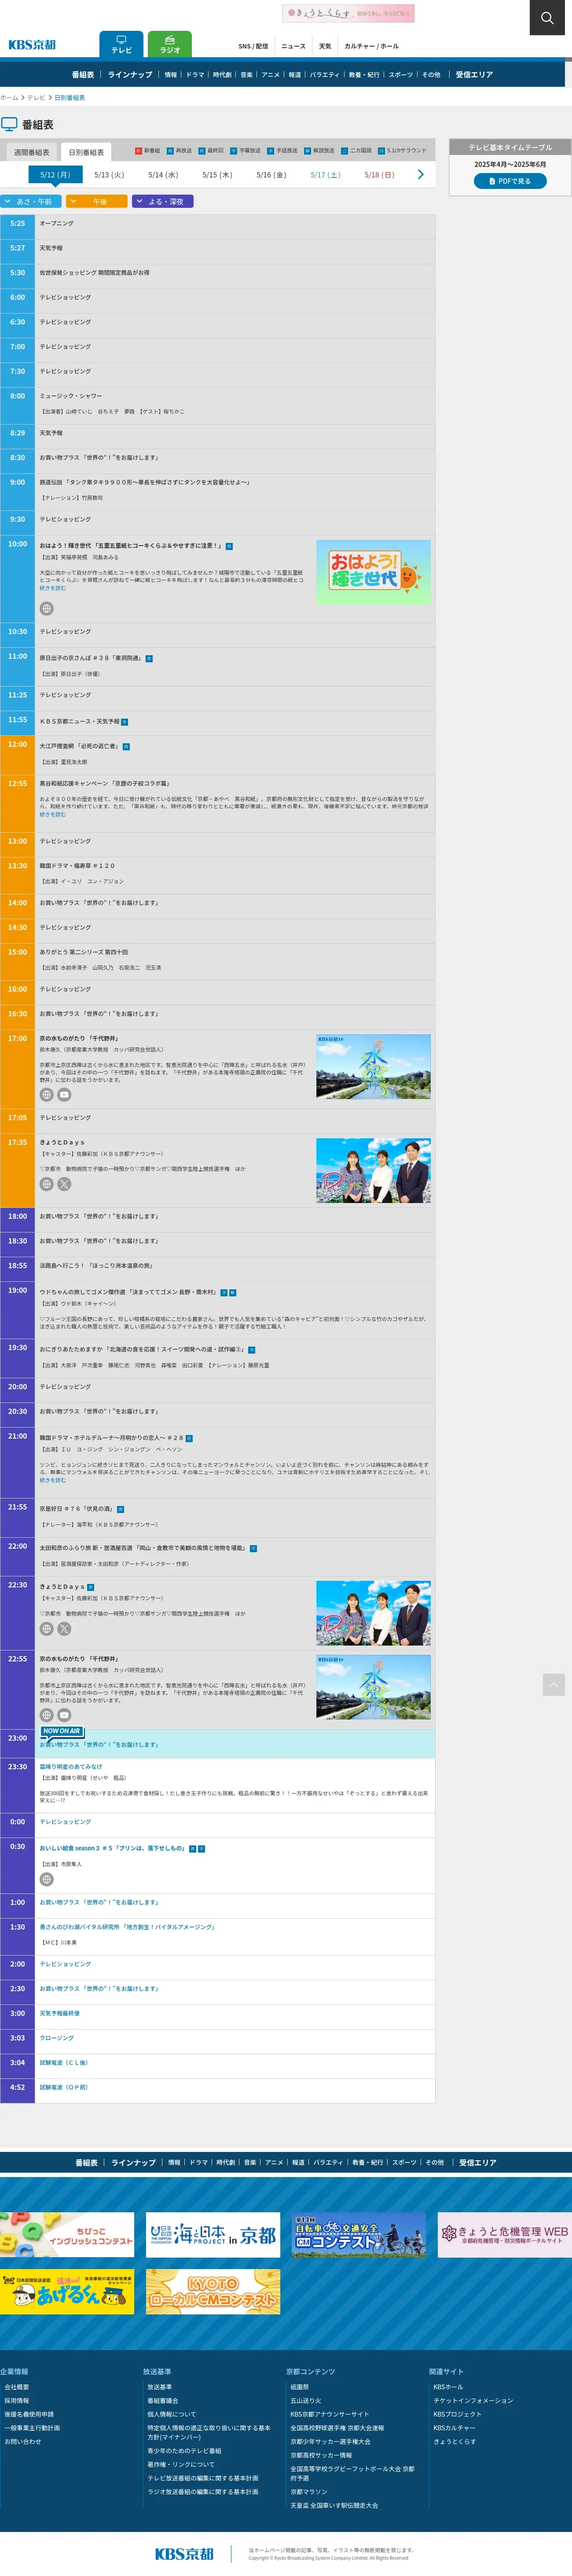Image resolution: width=572 pixels, height=2576 pixels.
Task: Go to ホーム via the breadcrumb
Action: pos(9,98)
